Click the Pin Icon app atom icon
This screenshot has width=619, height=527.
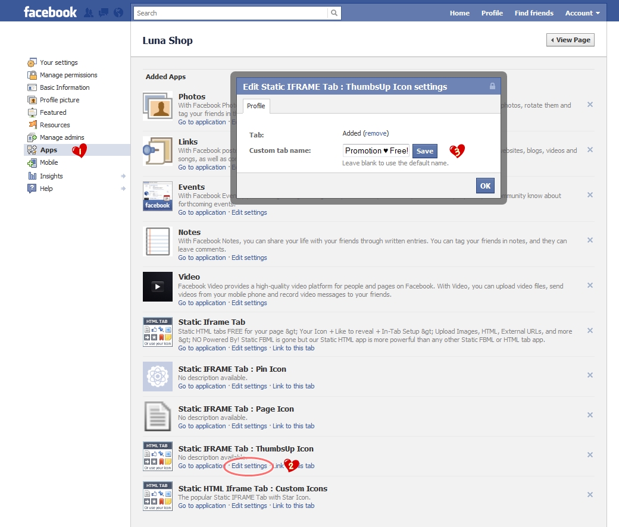point(158,377)
